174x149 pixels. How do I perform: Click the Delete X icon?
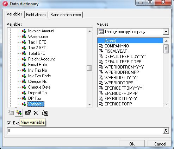click(x=36, y=113)
